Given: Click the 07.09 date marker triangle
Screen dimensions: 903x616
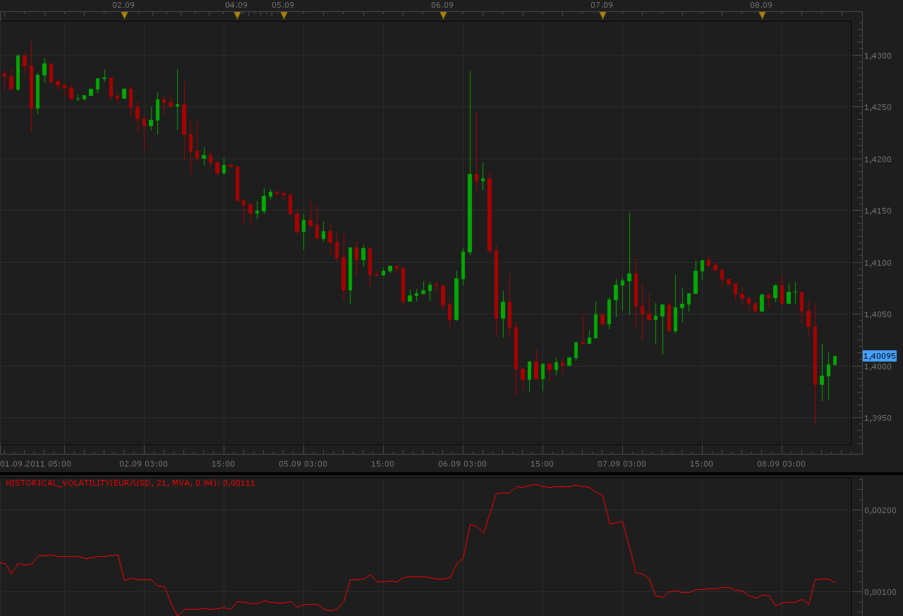Looking at the screenshot, I should click(602, 15).
